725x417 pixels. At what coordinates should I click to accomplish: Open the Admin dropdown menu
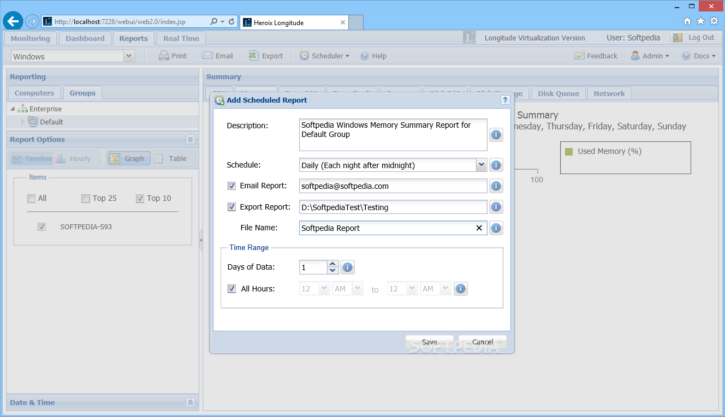[x=650, y=56]
